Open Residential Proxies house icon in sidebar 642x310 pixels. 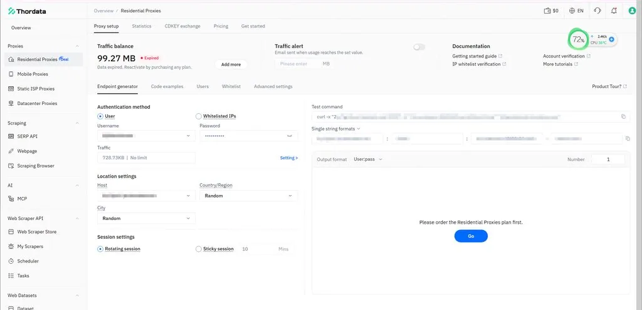click(x=11, y=59)
